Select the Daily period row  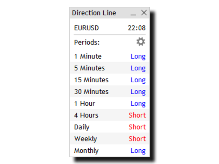click(110, 127)
